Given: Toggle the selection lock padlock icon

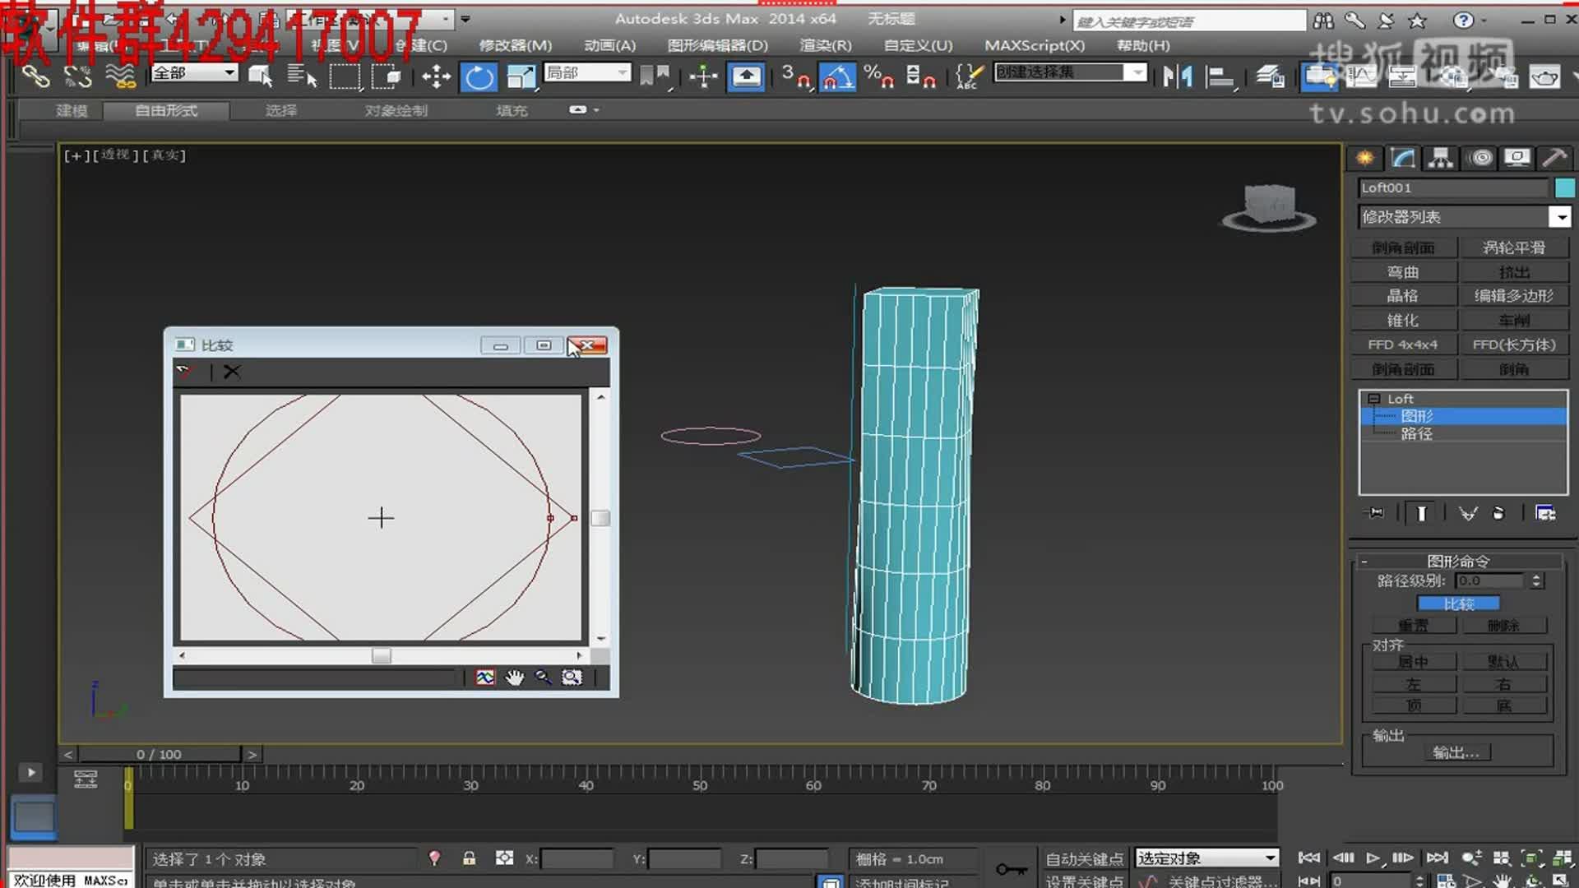Looking at the screenshot, I should click(469, 858).
